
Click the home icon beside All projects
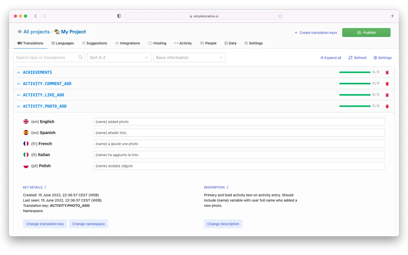20,32
